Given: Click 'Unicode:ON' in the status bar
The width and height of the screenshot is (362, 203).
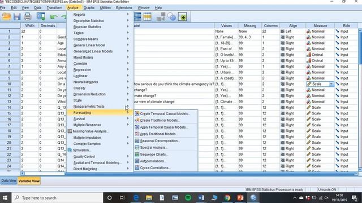Looking at the screenshot, I should (x=327, y=189).
